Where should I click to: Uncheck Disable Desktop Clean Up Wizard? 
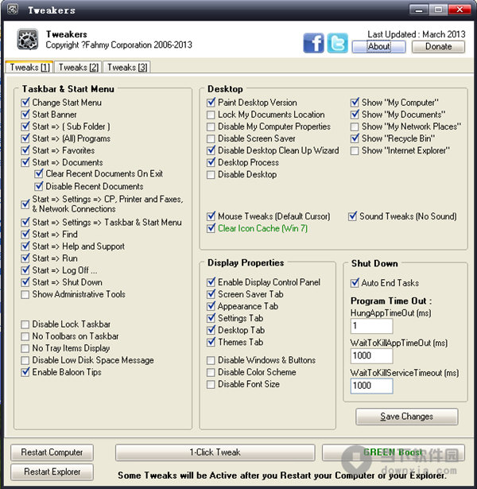pos(211,150)
